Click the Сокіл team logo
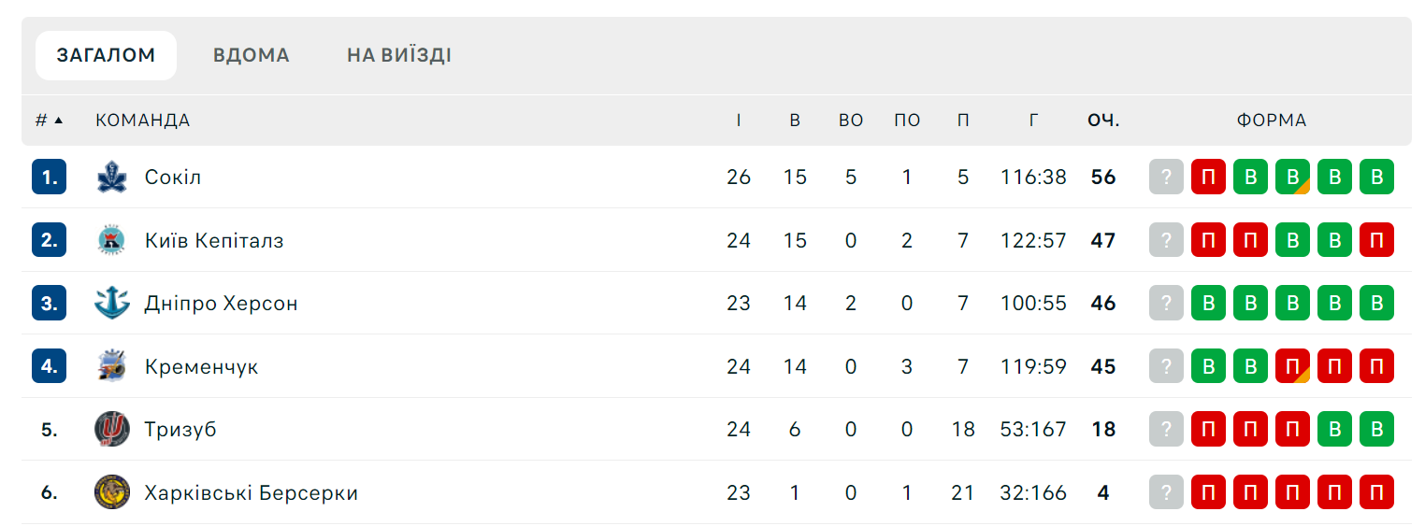1425x526 pixels. coord(112,177)
